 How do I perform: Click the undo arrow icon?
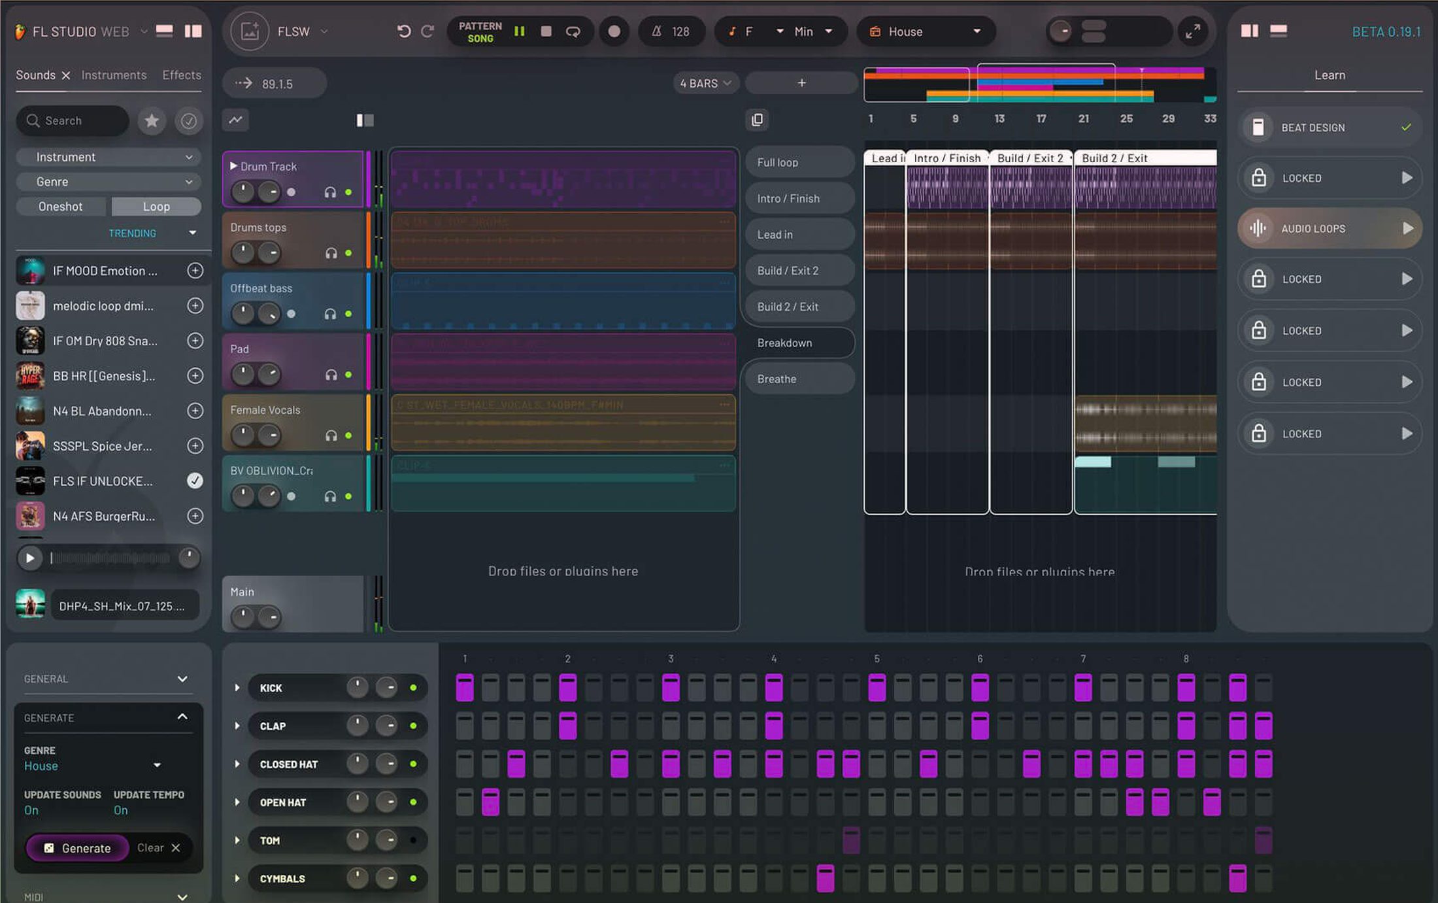point(404,31)
